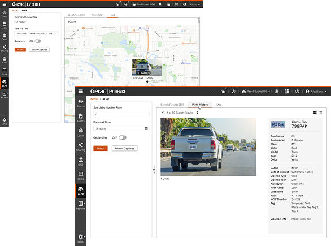Click camera icon in front window header
The image size is (331, 246).
(x=223, y=92)
